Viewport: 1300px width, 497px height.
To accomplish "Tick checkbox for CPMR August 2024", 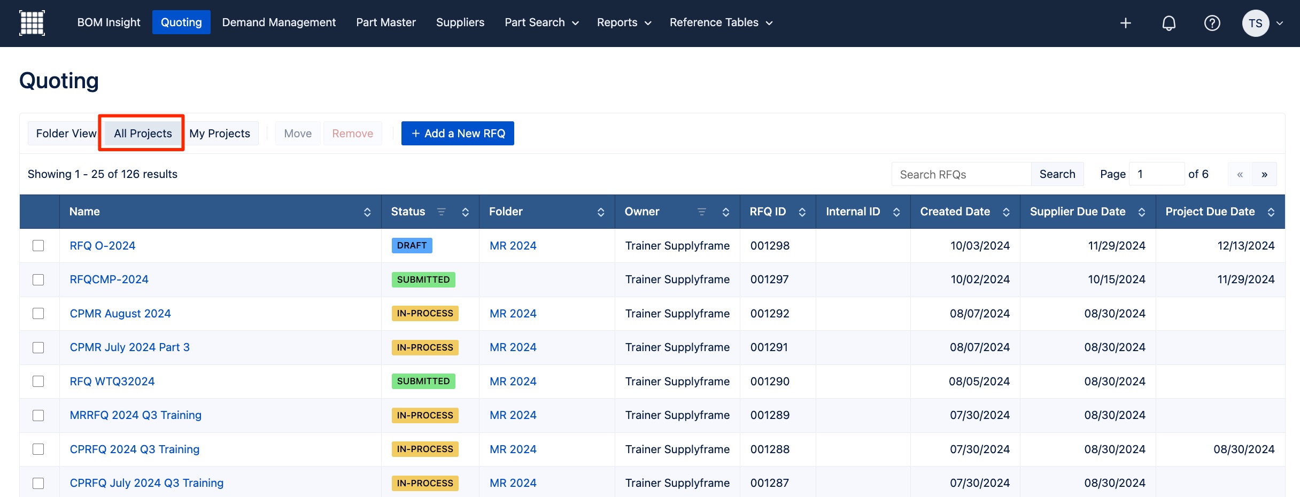I will tap(38, 314).
